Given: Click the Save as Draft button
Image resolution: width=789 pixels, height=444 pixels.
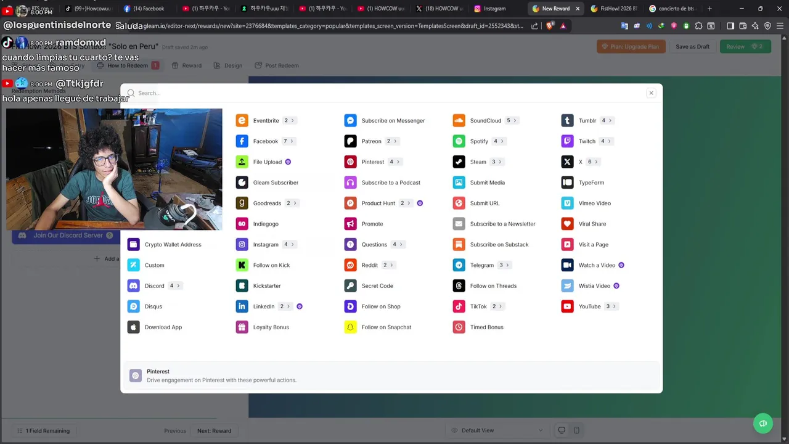Looking at the screenshot, I should 692,47.
